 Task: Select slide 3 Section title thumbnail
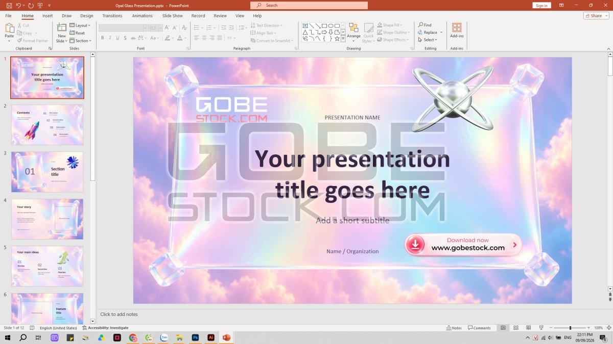tap(47, 172)
